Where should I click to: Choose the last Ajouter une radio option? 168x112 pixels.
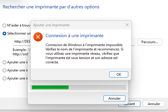point(4,78)
